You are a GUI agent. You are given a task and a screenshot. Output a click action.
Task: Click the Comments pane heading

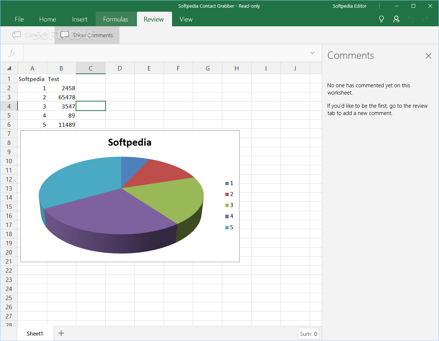[x=351, y=55]
